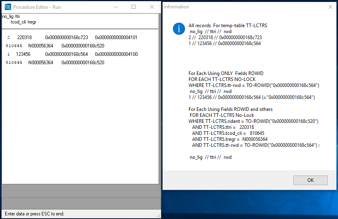The height and width of the screenshot is (219, 338).
Task: Click the Information dialog title
Action: tap(176, 7)
